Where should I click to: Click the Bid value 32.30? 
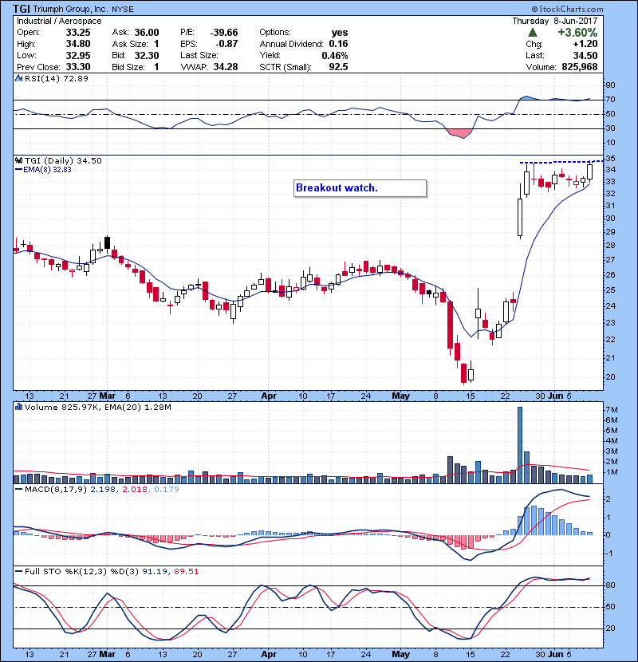click(x=147, y=55)
